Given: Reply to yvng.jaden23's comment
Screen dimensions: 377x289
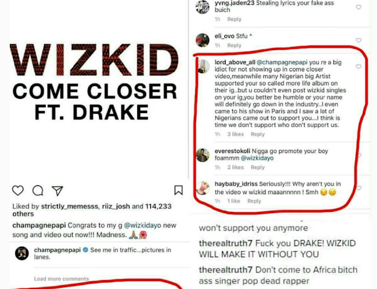Looking at the screenshot, I should [234, 19].
